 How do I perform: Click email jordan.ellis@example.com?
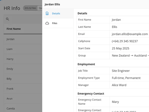[130, 34]
